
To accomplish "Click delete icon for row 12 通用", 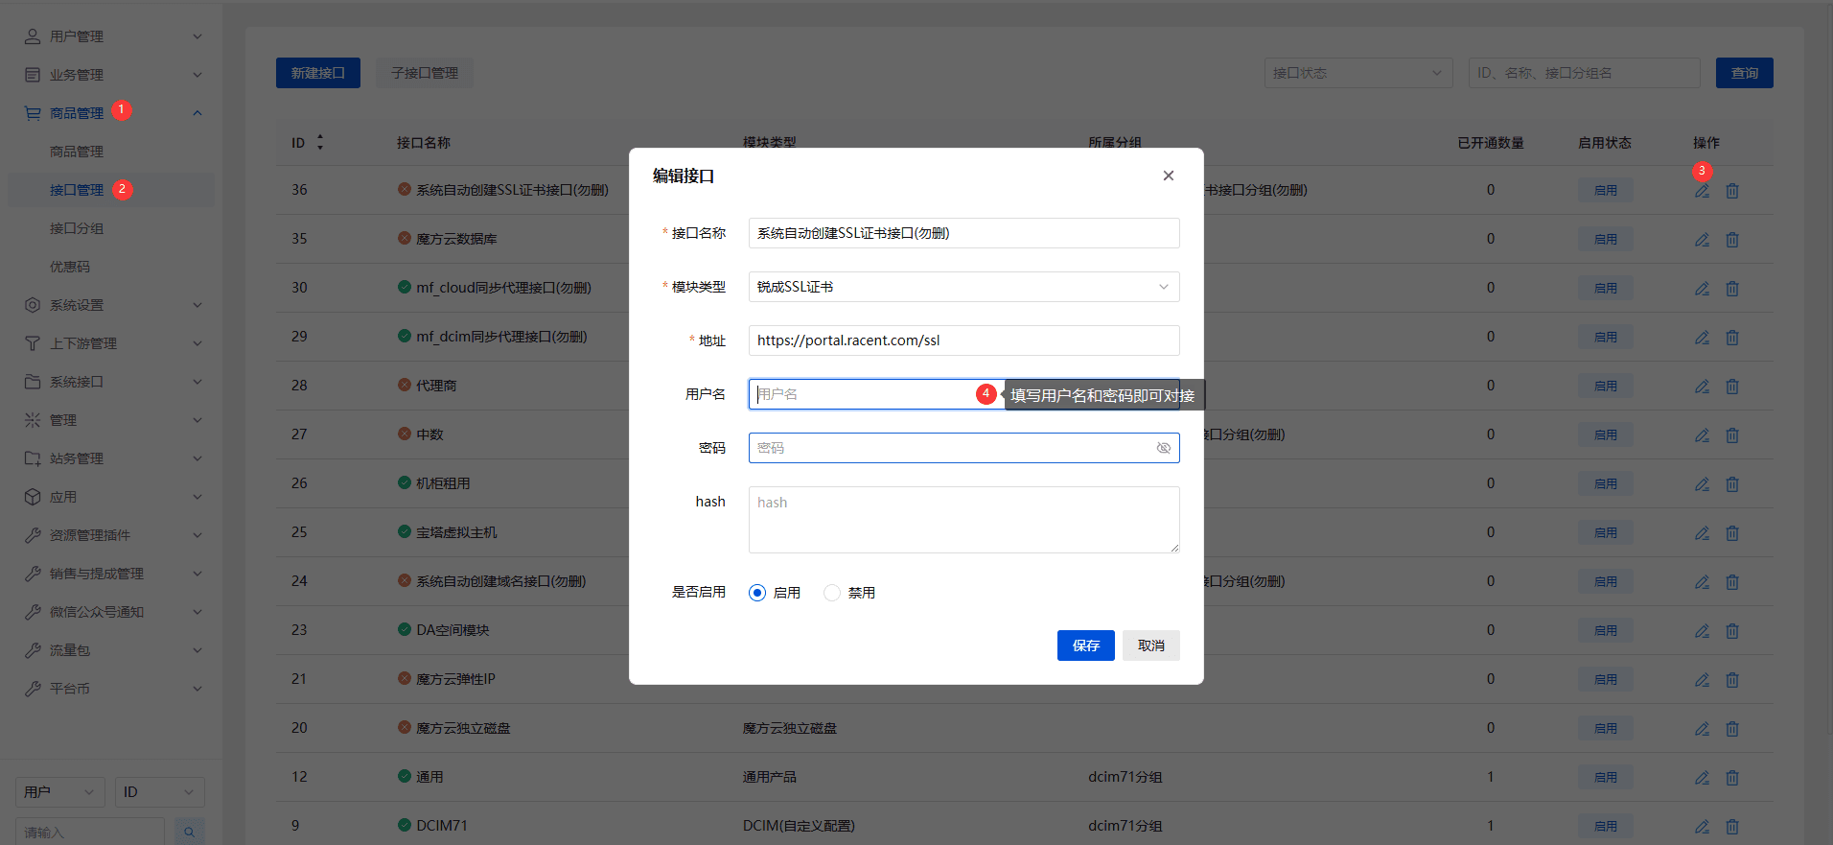I will pos(1732,778).
